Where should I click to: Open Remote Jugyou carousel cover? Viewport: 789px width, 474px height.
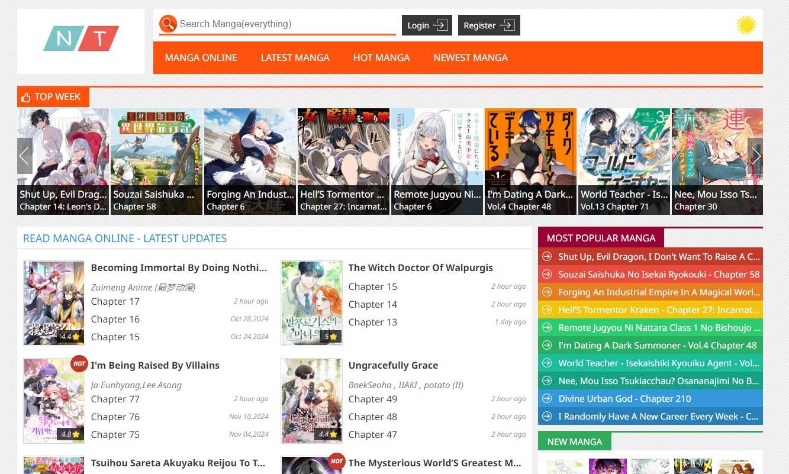tap(437, 161)
